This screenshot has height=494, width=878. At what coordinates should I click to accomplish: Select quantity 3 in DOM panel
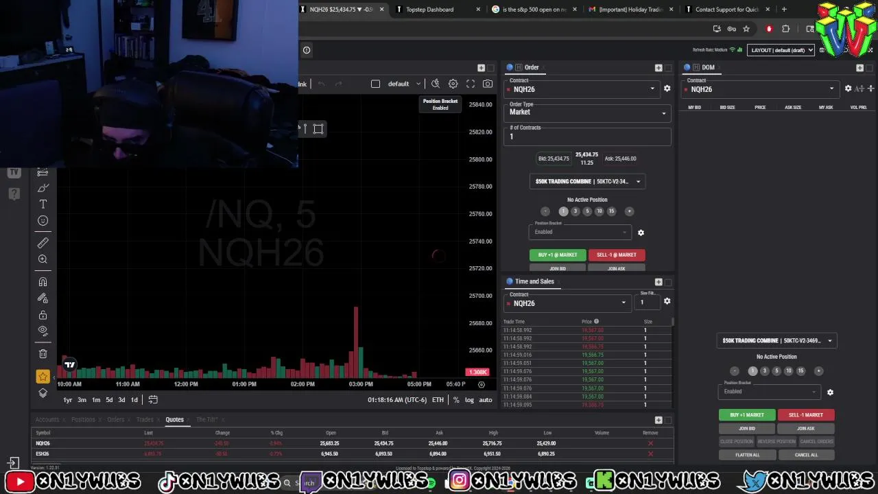[x=765, y=370]
